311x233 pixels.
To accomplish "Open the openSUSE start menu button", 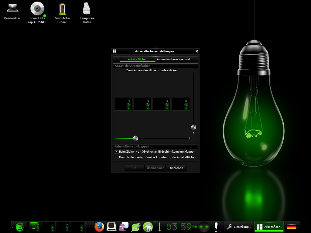I will (x=20, y=227).
